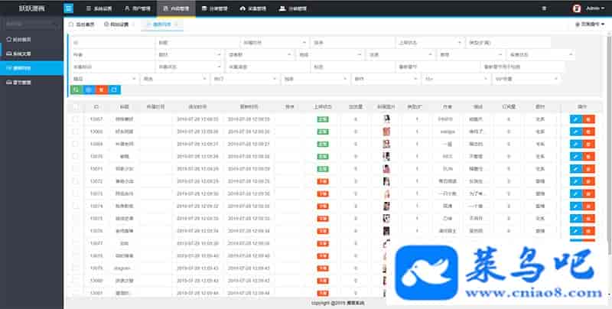This screenshot has height=309, width=612.
Task: Select the checkbox for row 13072
Action: click(x=75, y=181)
